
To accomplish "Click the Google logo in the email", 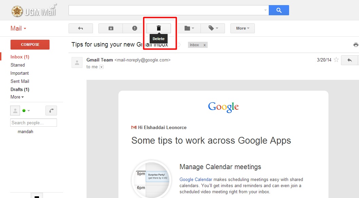I will (223, 107).
